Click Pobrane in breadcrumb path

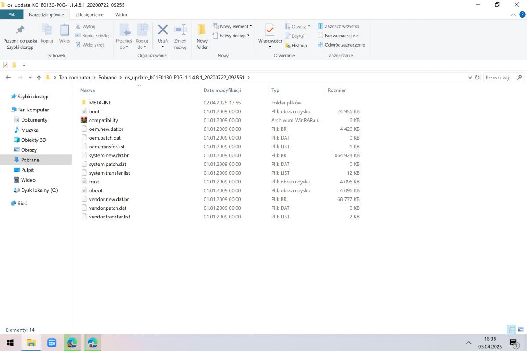[x=108, y=77]
